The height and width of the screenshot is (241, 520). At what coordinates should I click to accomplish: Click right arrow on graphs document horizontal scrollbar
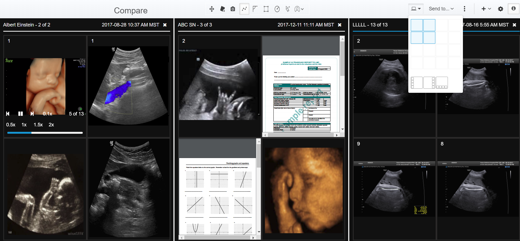[x=253, y=238]
